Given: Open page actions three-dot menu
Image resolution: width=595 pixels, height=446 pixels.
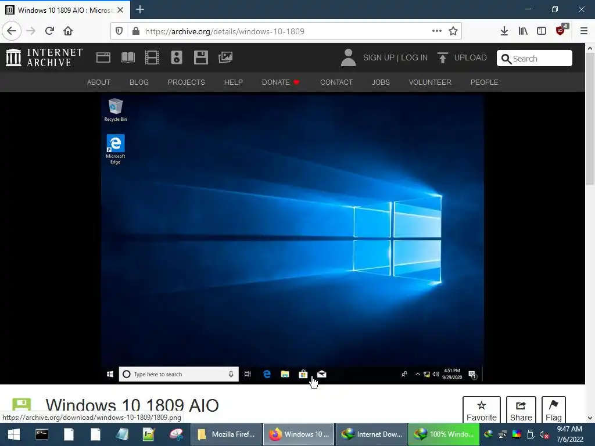Looking at the screenshot, I should (x=437, y=31).
